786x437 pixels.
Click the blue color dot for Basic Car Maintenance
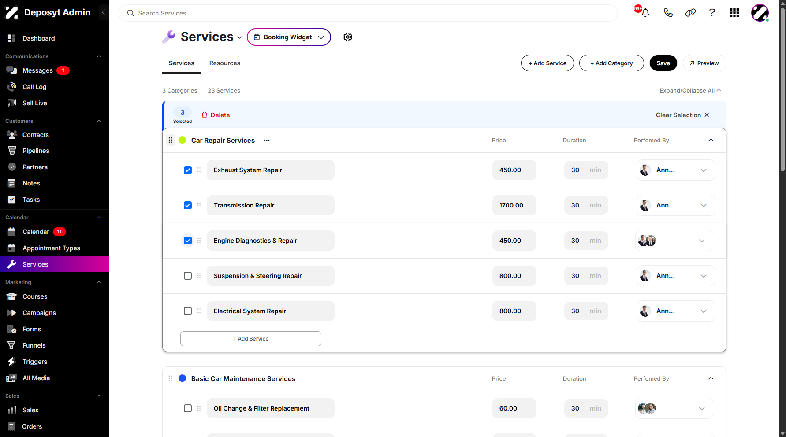tap(182, 378)
